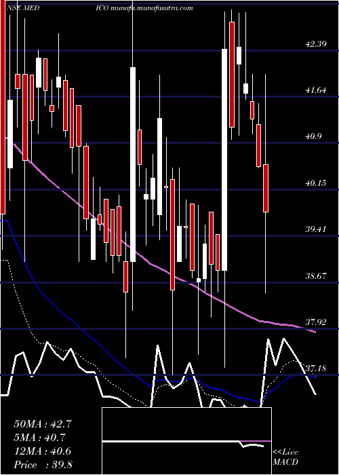Image resolution: width=339 pixels, height=475 pixels.
Task: Click the 40.9 price axis label
Action: pos(313,136)
